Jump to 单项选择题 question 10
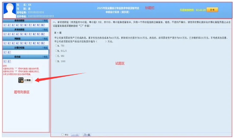Viewport: 233px width, 138px height. (x=43, y=25)
